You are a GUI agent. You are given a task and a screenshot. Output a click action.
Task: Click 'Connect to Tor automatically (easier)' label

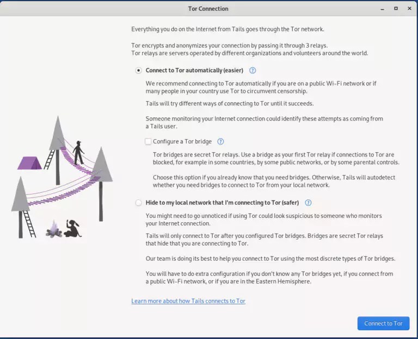tap(194, 71)
